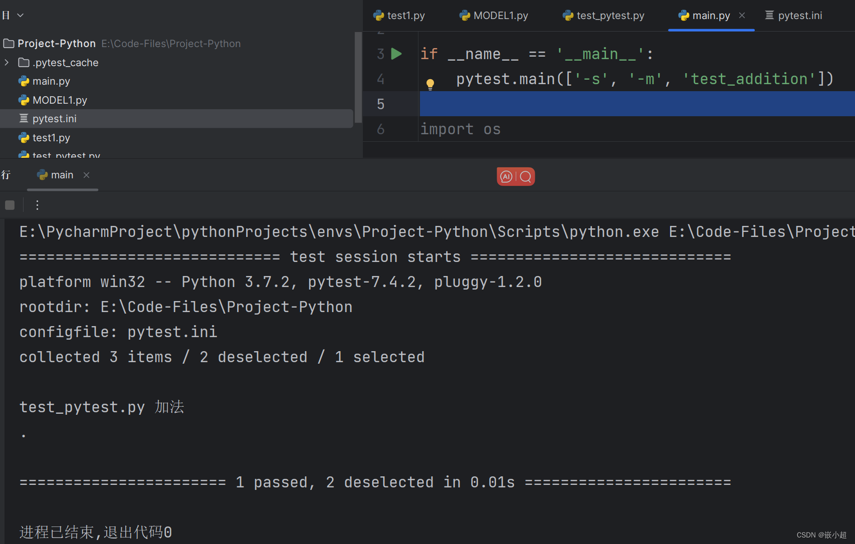855x544 pixels.
Task: Open the MODEL1.py editor tab
Action: (494, 16)
